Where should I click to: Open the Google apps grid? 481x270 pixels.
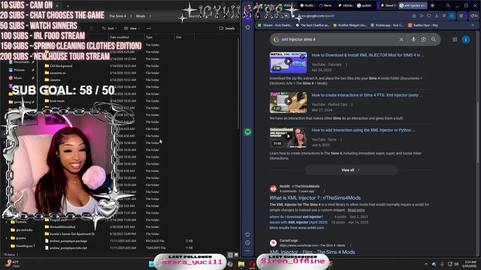pyautogui.click(x=455, y=39)
